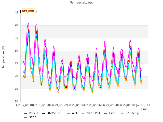
Task: Click the 20Jun x-axis label
Action: [x=50, y=105]
